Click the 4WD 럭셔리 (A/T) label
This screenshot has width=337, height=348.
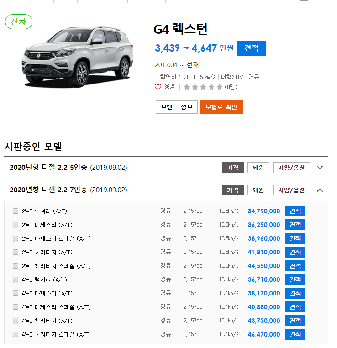coord(44,279)
